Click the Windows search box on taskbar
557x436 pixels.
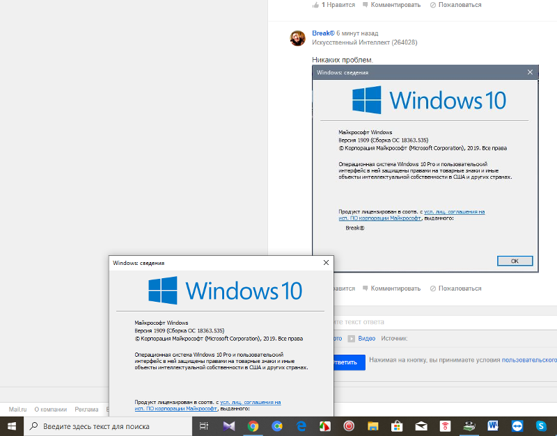[108, 426]
